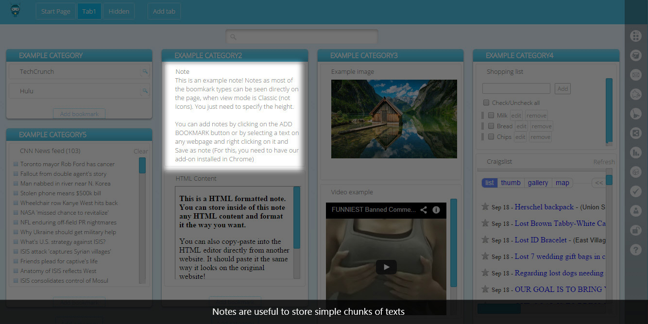Image resolution: width=648 pixels, height=324 pixels.
Task: Play the FUNNIEST Banned video
Action: click(386, 267)
